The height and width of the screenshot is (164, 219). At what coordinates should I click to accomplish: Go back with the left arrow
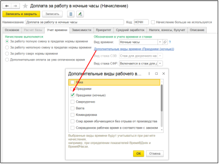click(7, 6)
